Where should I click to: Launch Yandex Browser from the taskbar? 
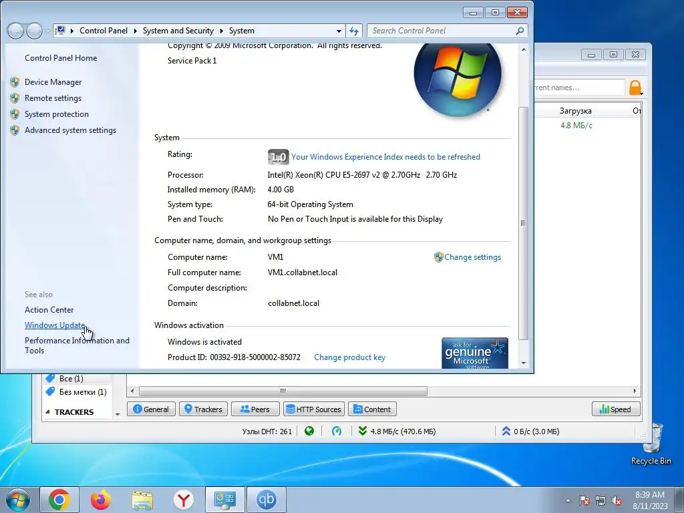click(184, 500)
